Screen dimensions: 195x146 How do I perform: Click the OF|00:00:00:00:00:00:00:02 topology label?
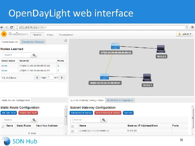pos(116,53)
